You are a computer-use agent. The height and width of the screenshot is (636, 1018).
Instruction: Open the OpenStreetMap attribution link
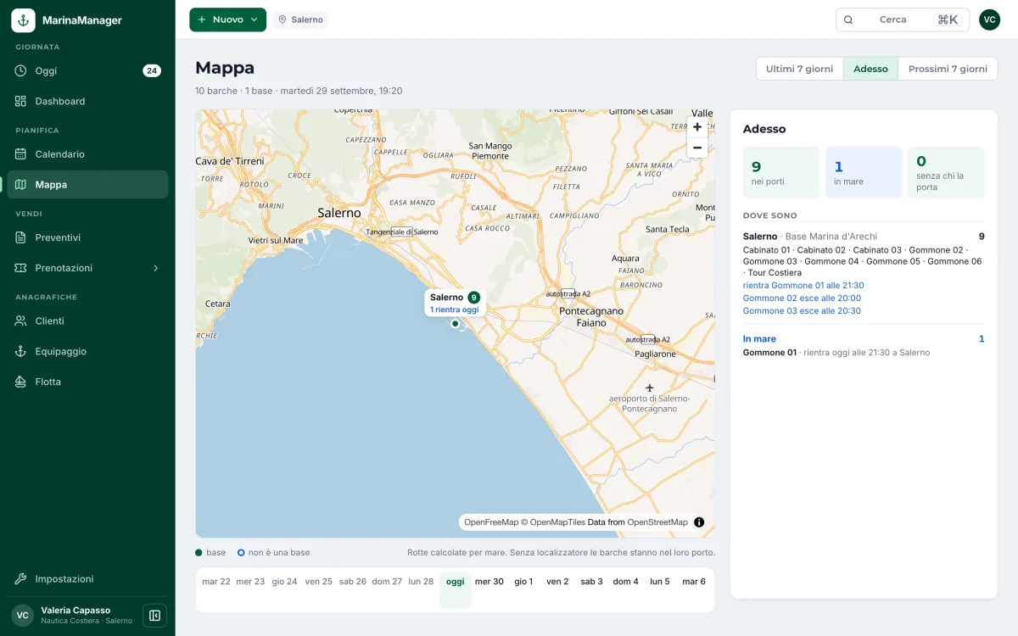pyautogui.click(x=657, y=522)
